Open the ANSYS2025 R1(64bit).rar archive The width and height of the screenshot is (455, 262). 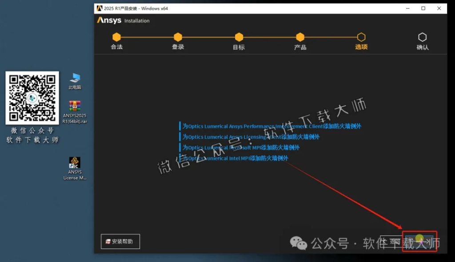click(74, 109)
